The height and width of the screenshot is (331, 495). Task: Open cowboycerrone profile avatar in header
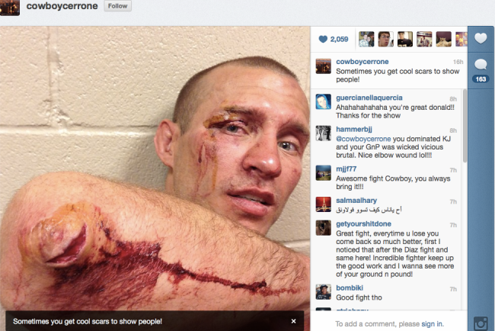tap(10, 8)
